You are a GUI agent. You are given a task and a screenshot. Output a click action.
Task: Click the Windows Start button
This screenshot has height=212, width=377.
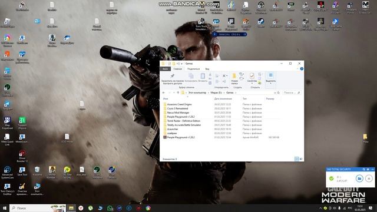coord(4,208)
